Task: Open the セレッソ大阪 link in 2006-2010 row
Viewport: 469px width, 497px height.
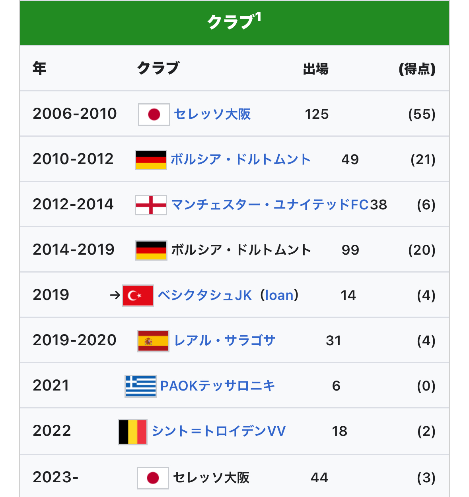Action: (212, 114)
